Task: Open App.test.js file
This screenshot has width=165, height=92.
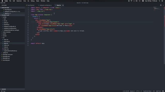Action: point(12,41)
